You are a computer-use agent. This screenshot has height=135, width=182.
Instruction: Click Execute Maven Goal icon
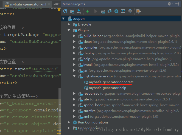click(x=103, y=12)
